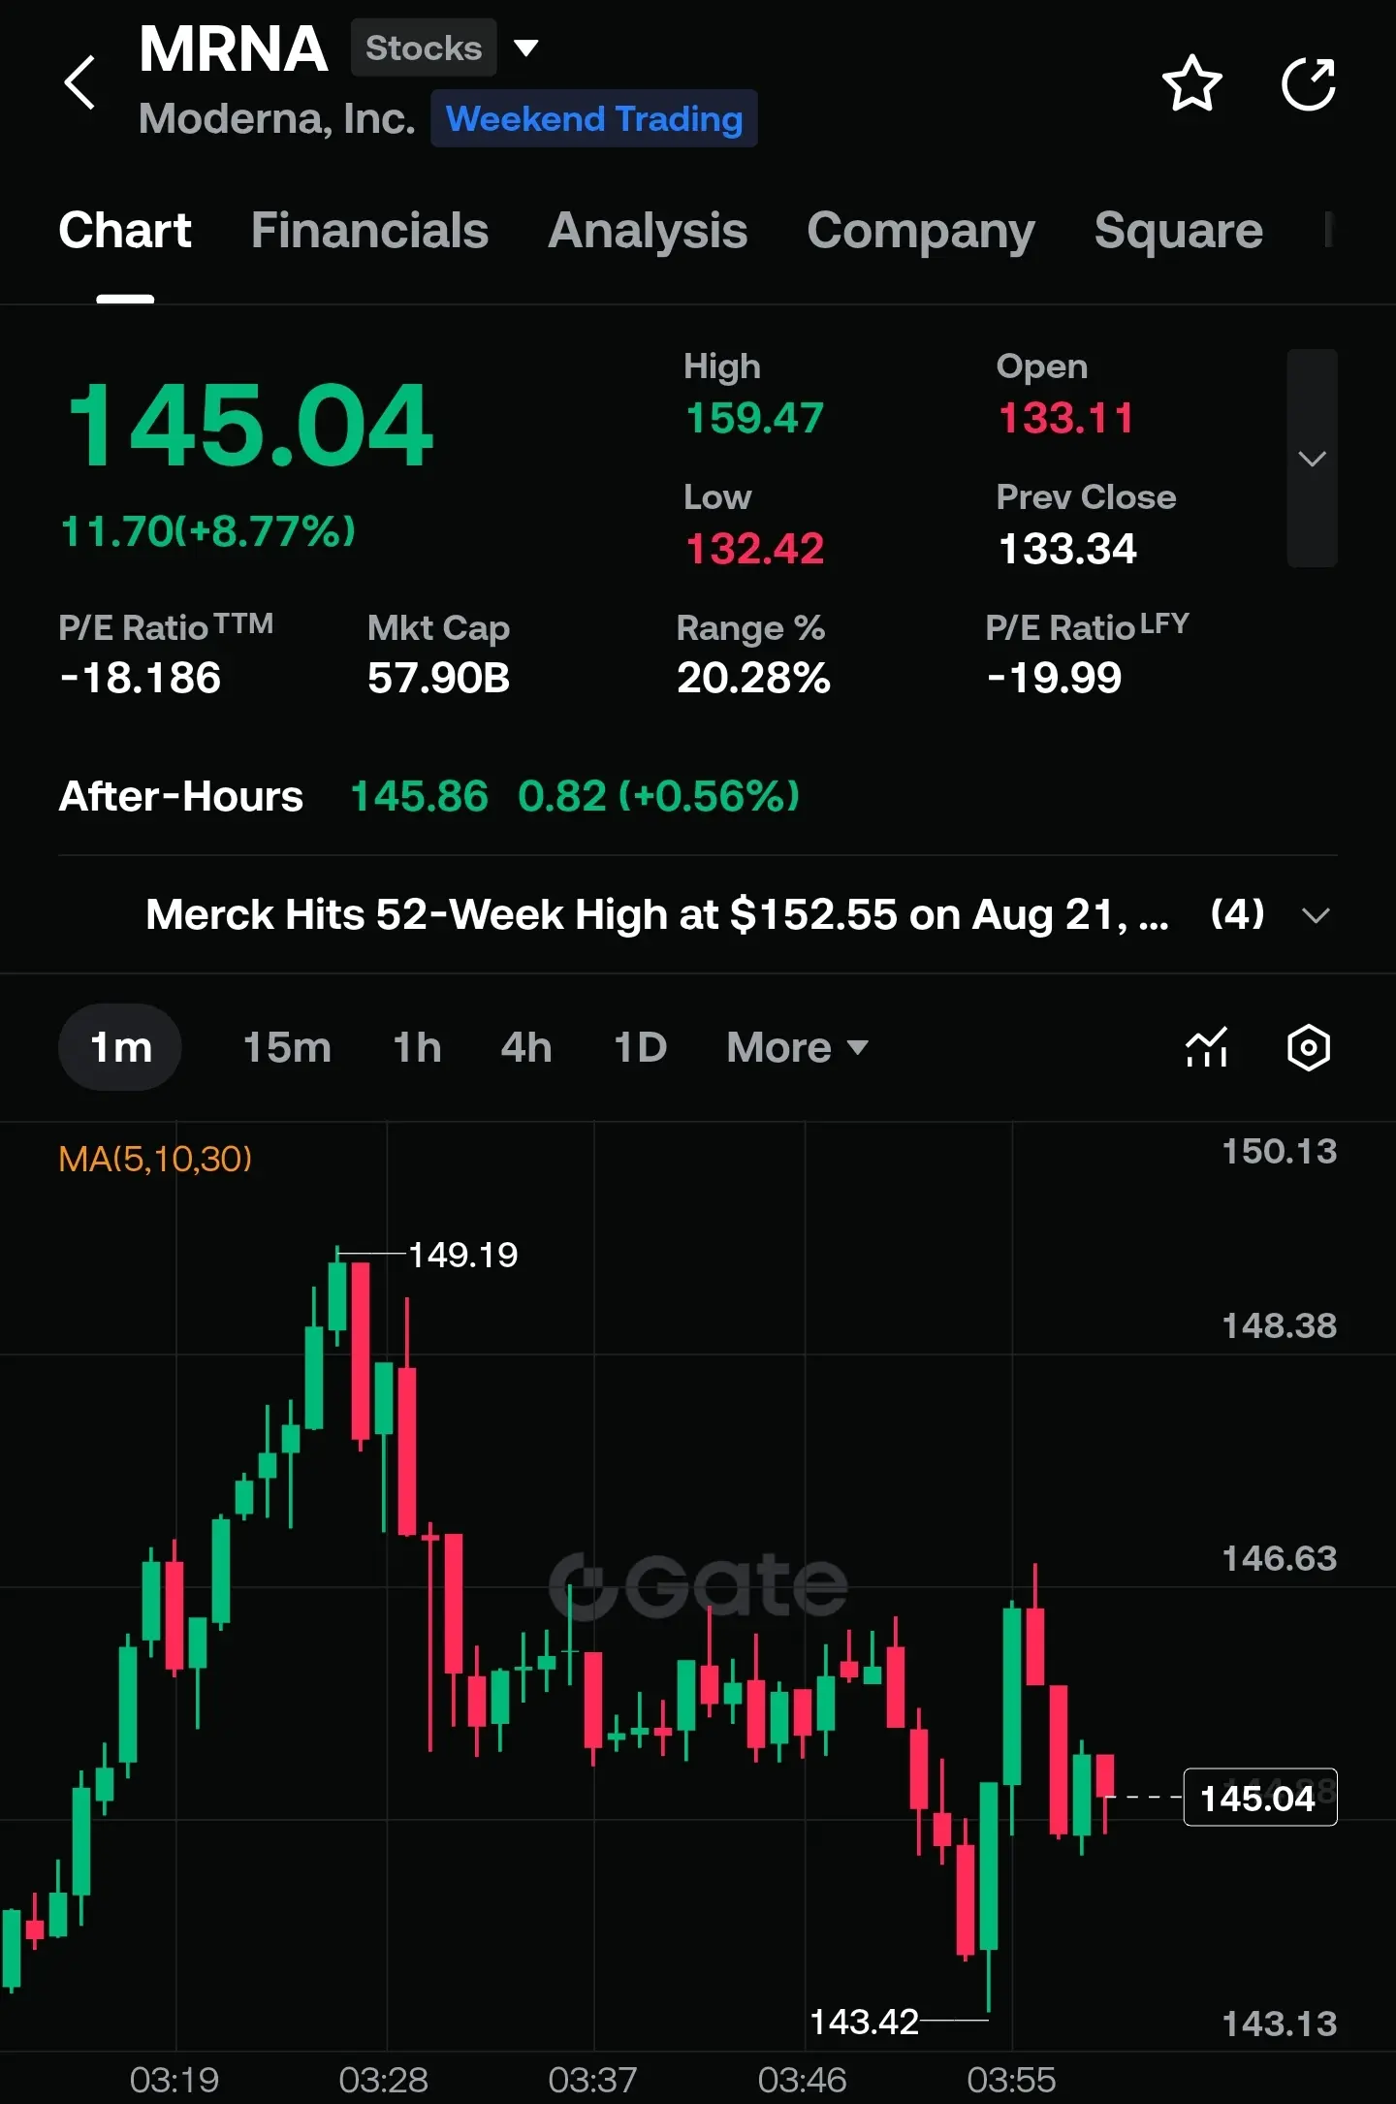Tap the Mkt Cap value 57.90B
Image resolution: width=1396 pixels, height=2104 pixels.
point(438,678)
